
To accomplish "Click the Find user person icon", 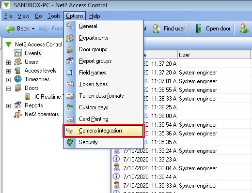I will pyautogui.click(x=157, y=29).
